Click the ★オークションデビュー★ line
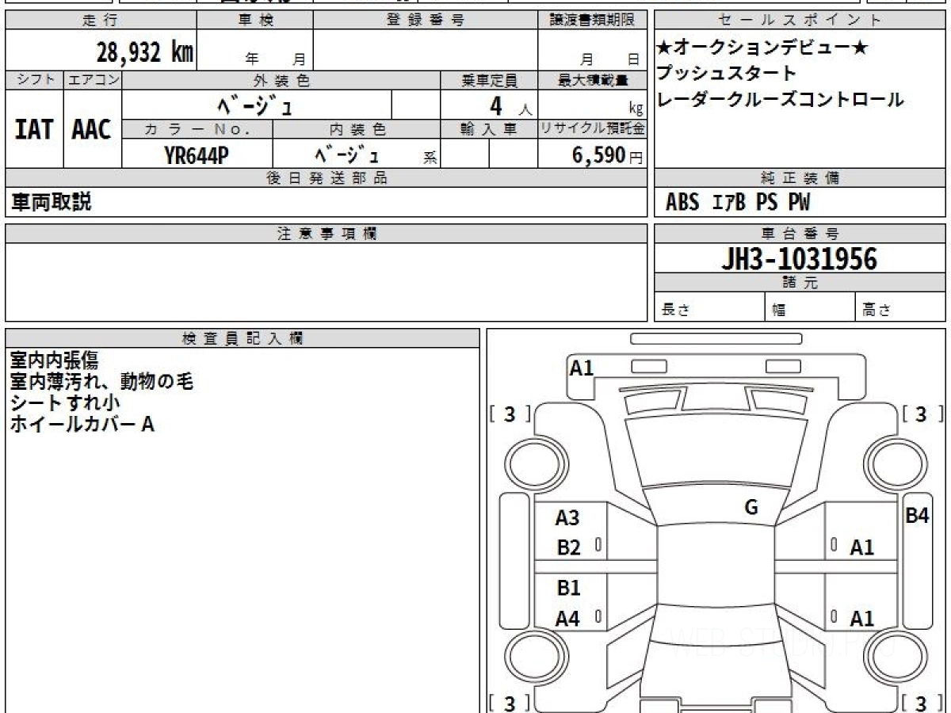Viewport: 951px width, 713px height. (x=763, y=48)
